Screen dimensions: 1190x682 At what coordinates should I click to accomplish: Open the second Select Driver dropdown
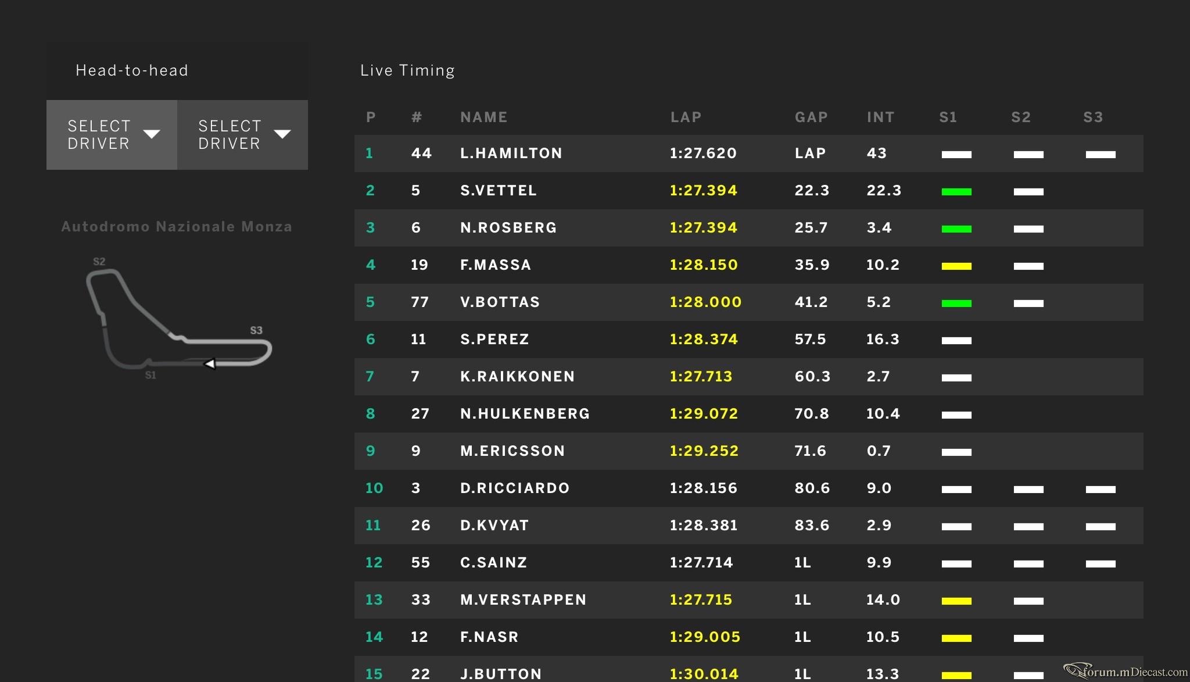coord(242,135)
